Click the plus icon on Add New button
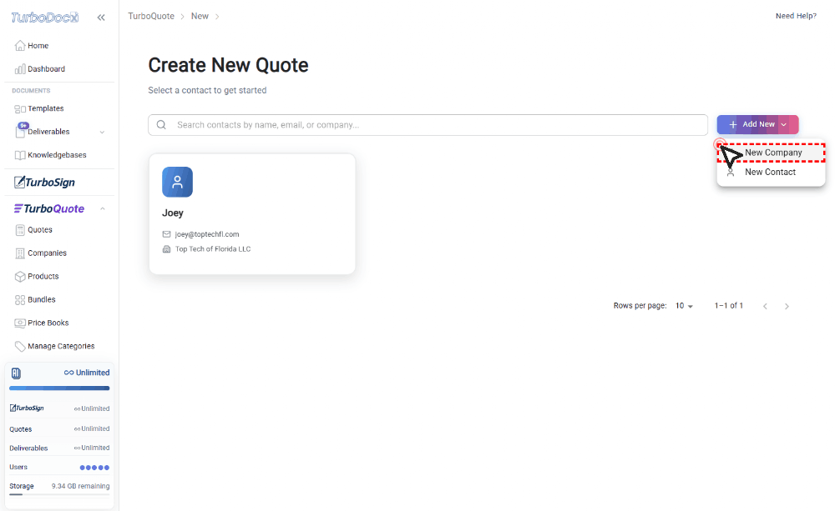The height and width of the screenshot is (511, 835). point(733,124)
